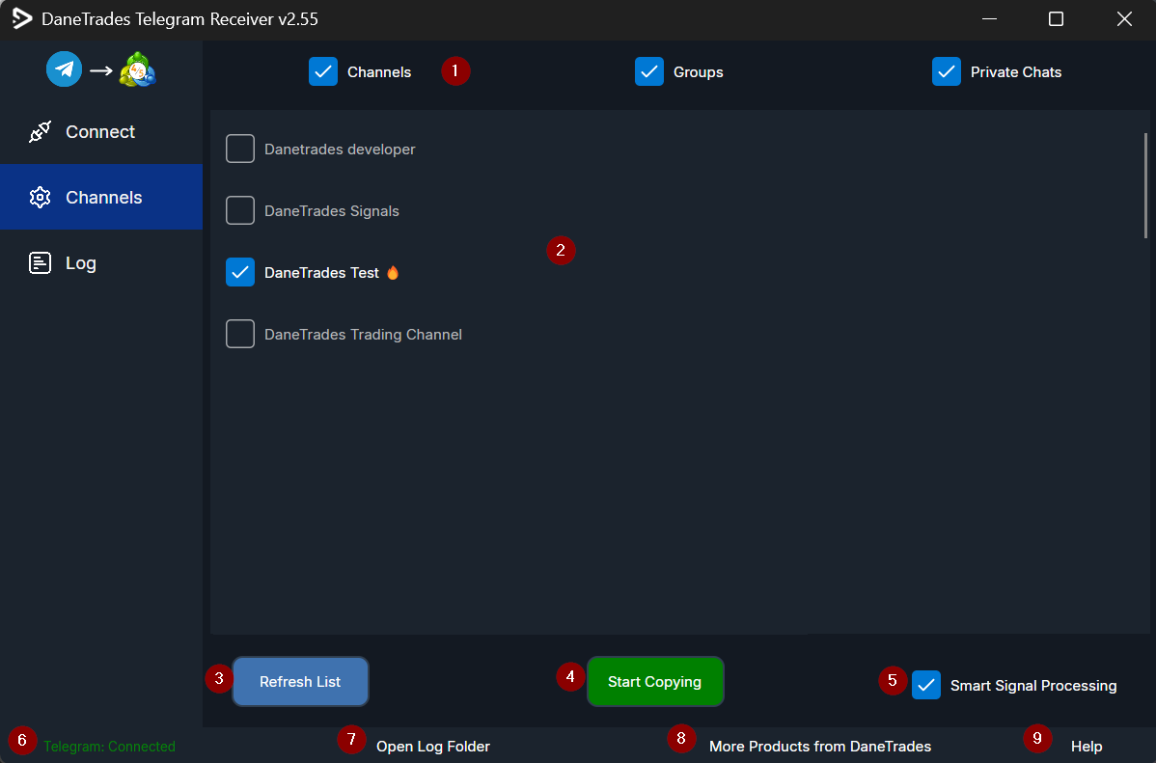
Task: Open More Products from DaneTrades link
Action: click(x=820, y=747)
